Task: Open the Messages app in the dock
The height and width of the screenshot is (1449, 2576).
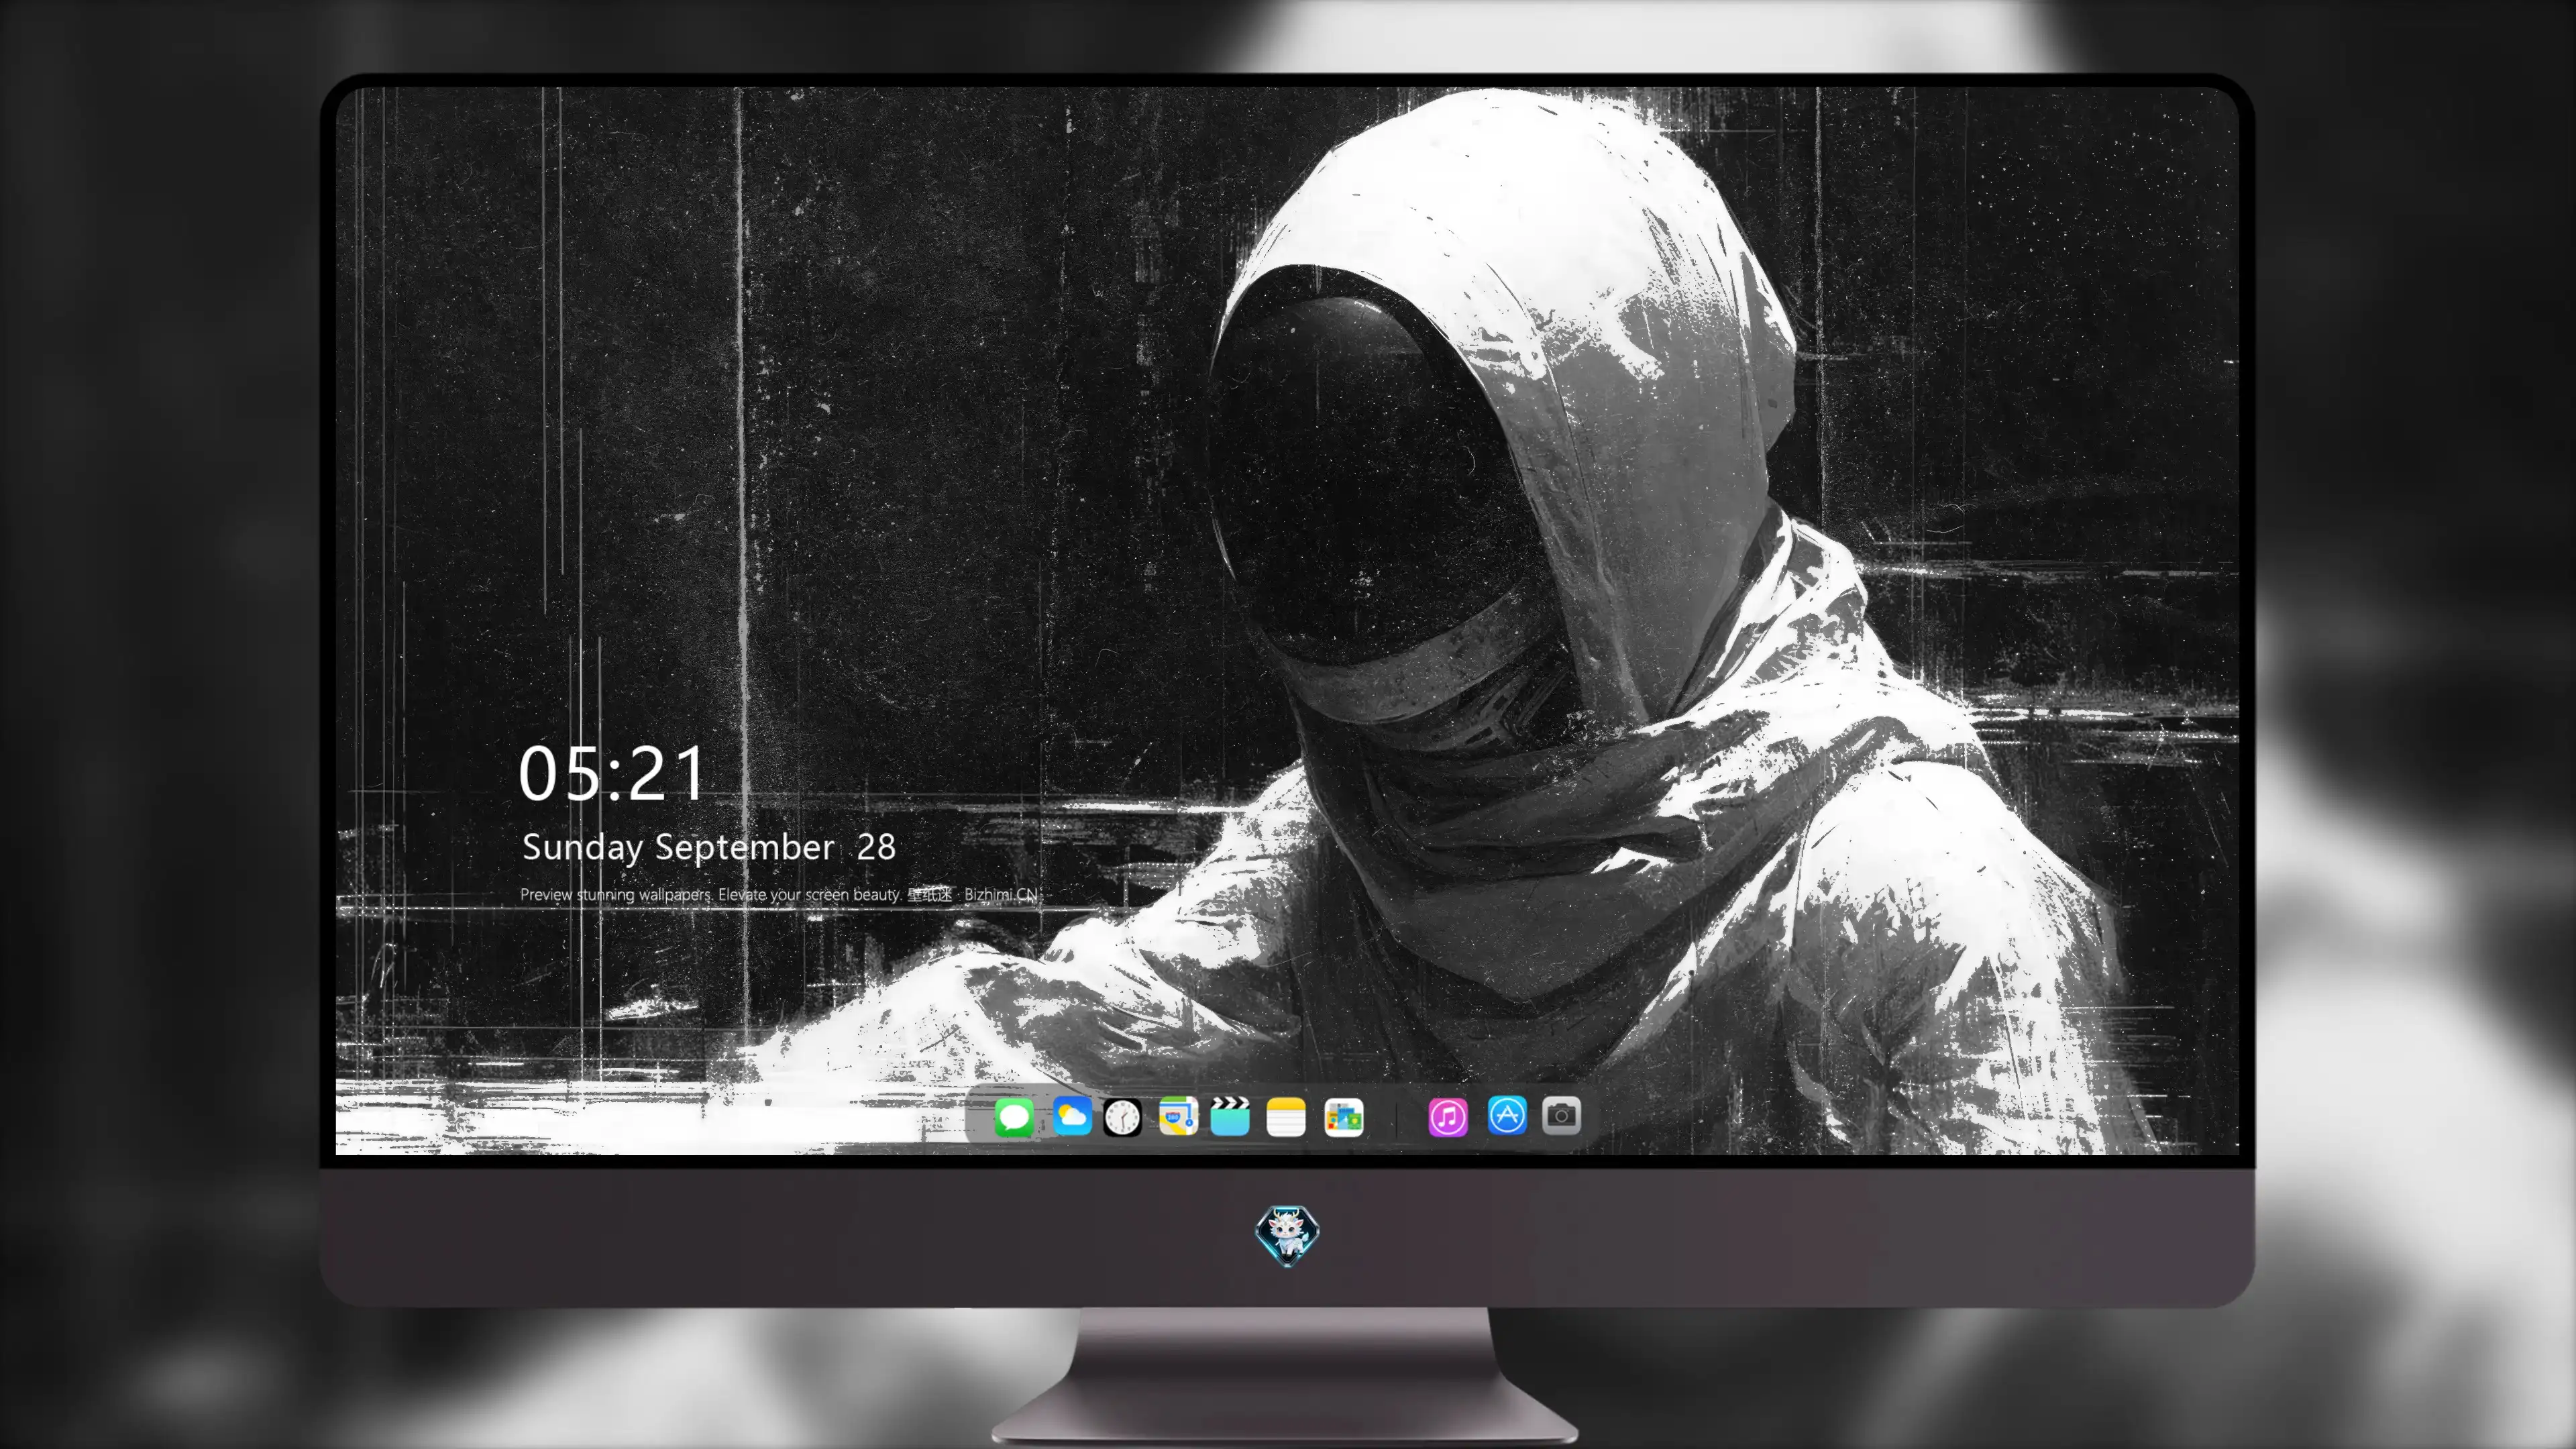Action: (x=1014, y=1117)
